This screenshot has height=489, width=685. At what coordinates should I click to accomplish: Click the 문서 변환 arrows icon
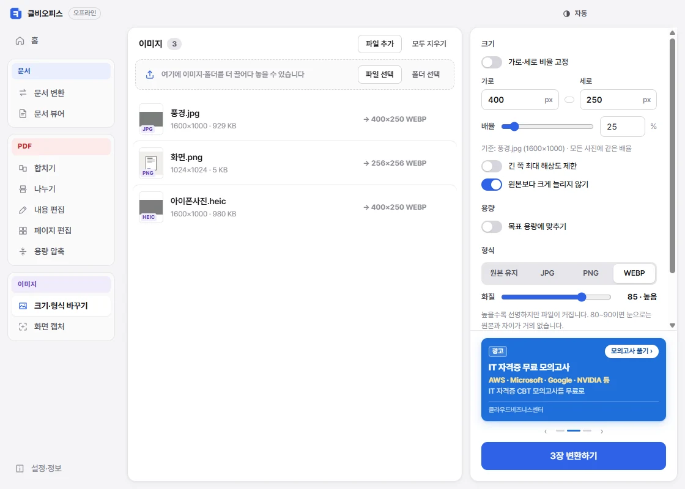(23, 93)
